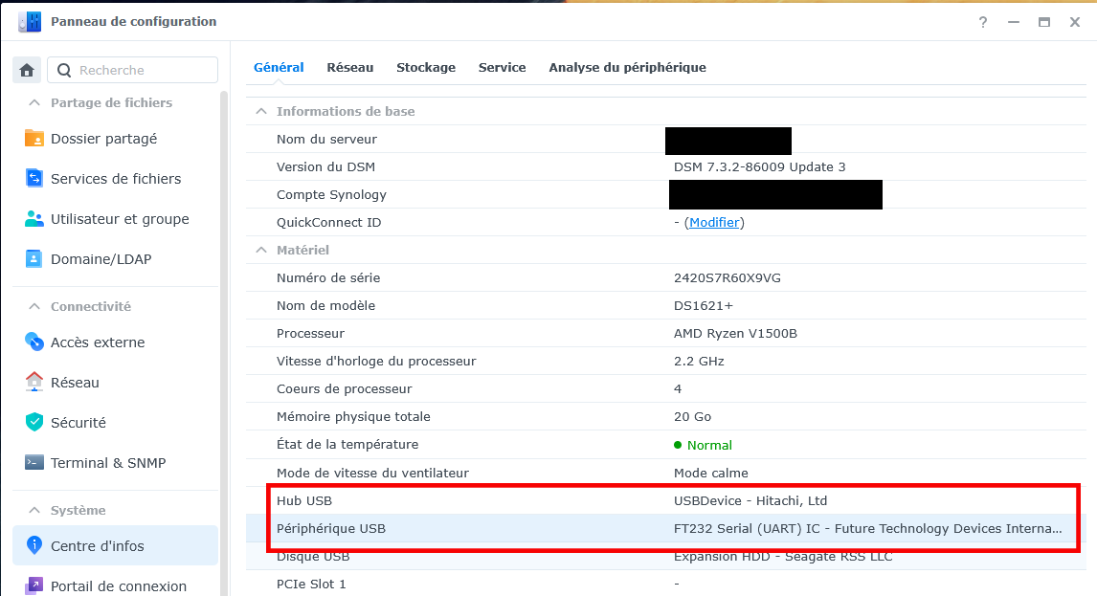The width and height of the screenshot is (1097, 596).
Task: Select the Terminal & SNMP label
Action: click(x=108, y=462)
